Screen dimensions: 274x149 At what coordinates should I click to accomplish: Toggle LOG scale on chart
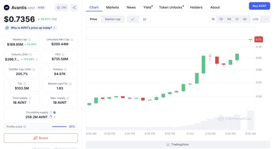point(255,19)
